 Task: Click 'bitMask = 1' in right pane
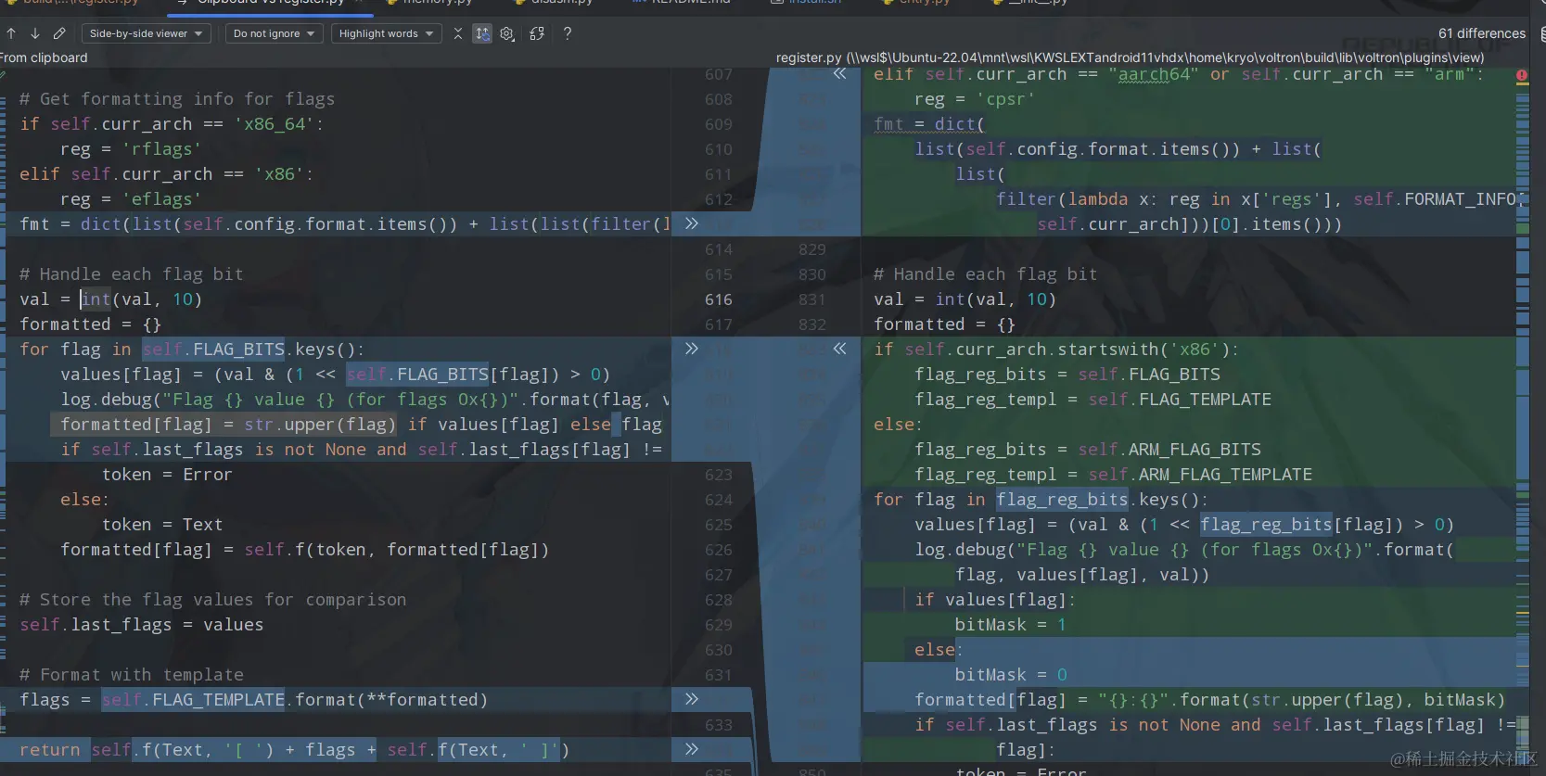tap(1011, 625)
